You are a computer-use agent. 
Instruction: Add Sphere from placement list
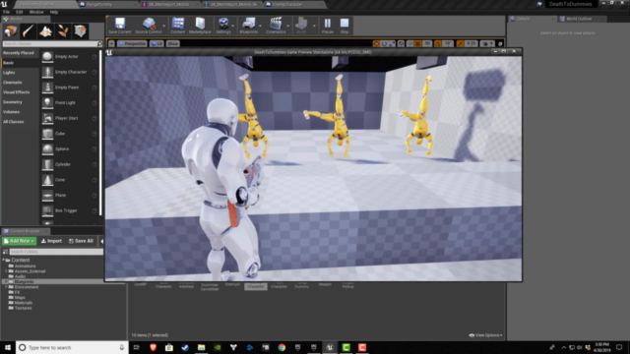coord(70,148)
